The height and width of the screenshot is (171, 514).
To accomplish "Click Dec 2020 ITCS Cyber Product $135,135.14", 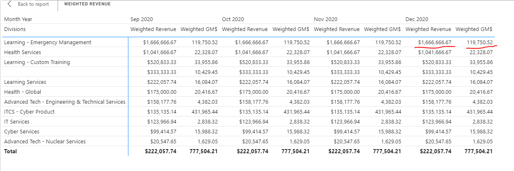I will (437, 112).
